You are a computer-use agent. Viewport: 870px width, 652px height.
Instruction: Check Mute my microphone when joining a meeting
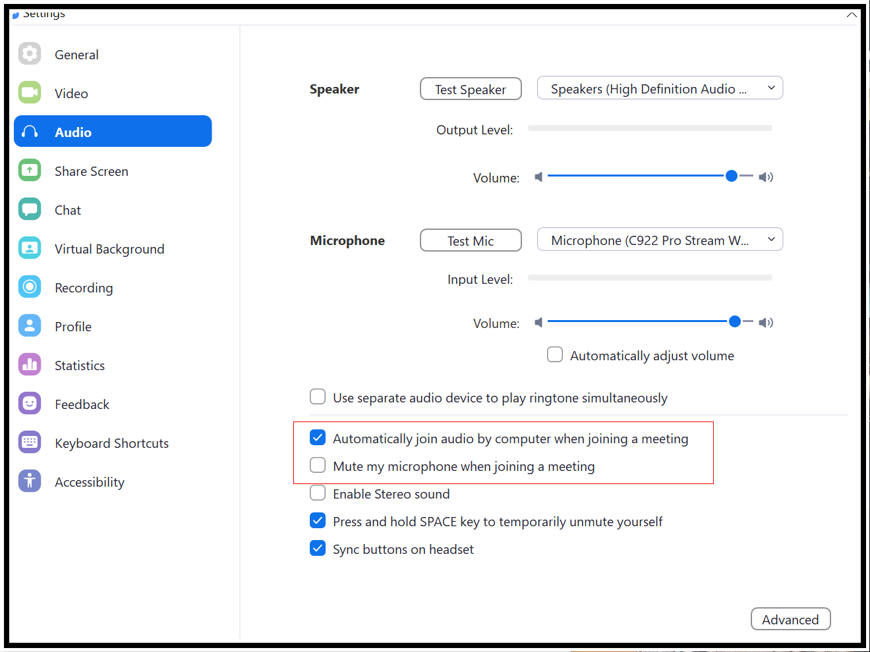tap(318, 466)
